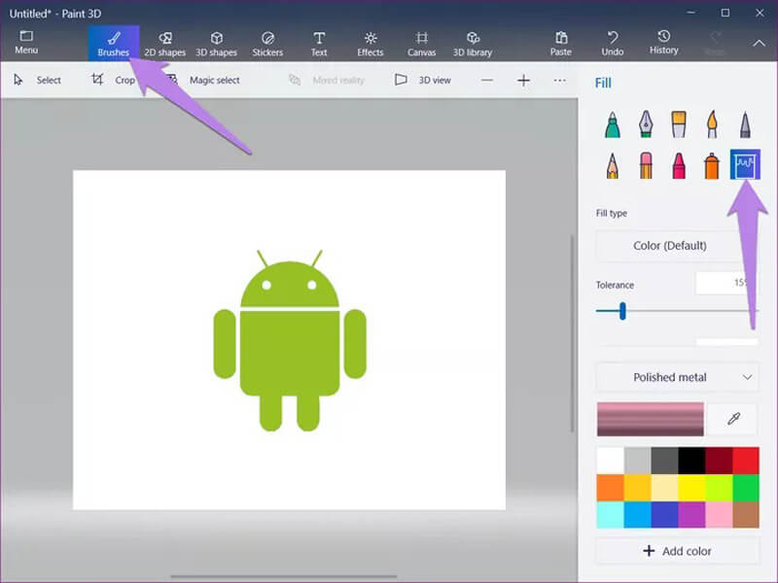Image resolution: width=778 pixels, height=583 pixels.
Task: Select the Fill bucket tool
Action: coord(745,164)
